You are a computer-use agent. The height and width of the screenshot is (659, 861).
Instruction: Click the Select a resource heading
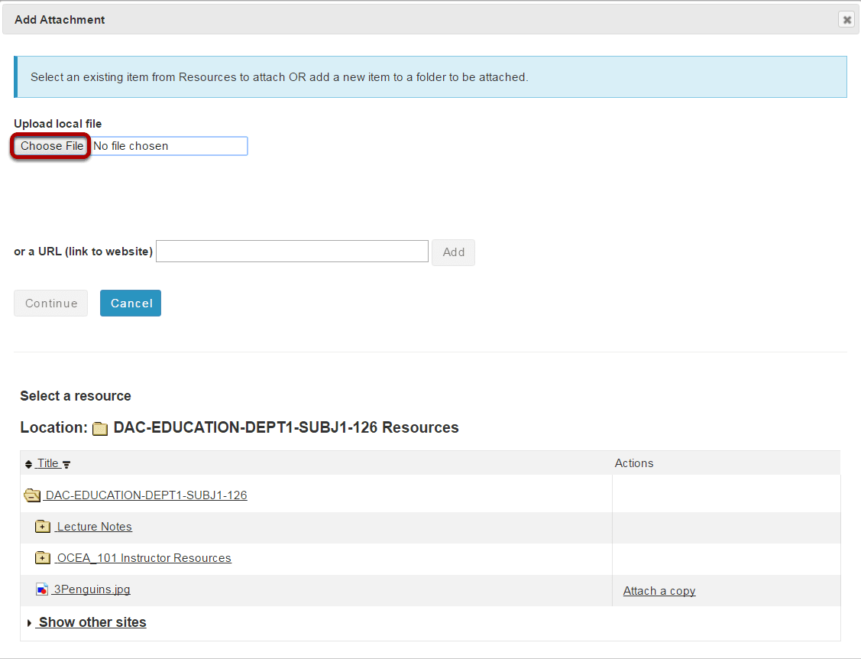pyautogui.click(x=76, y=396)
